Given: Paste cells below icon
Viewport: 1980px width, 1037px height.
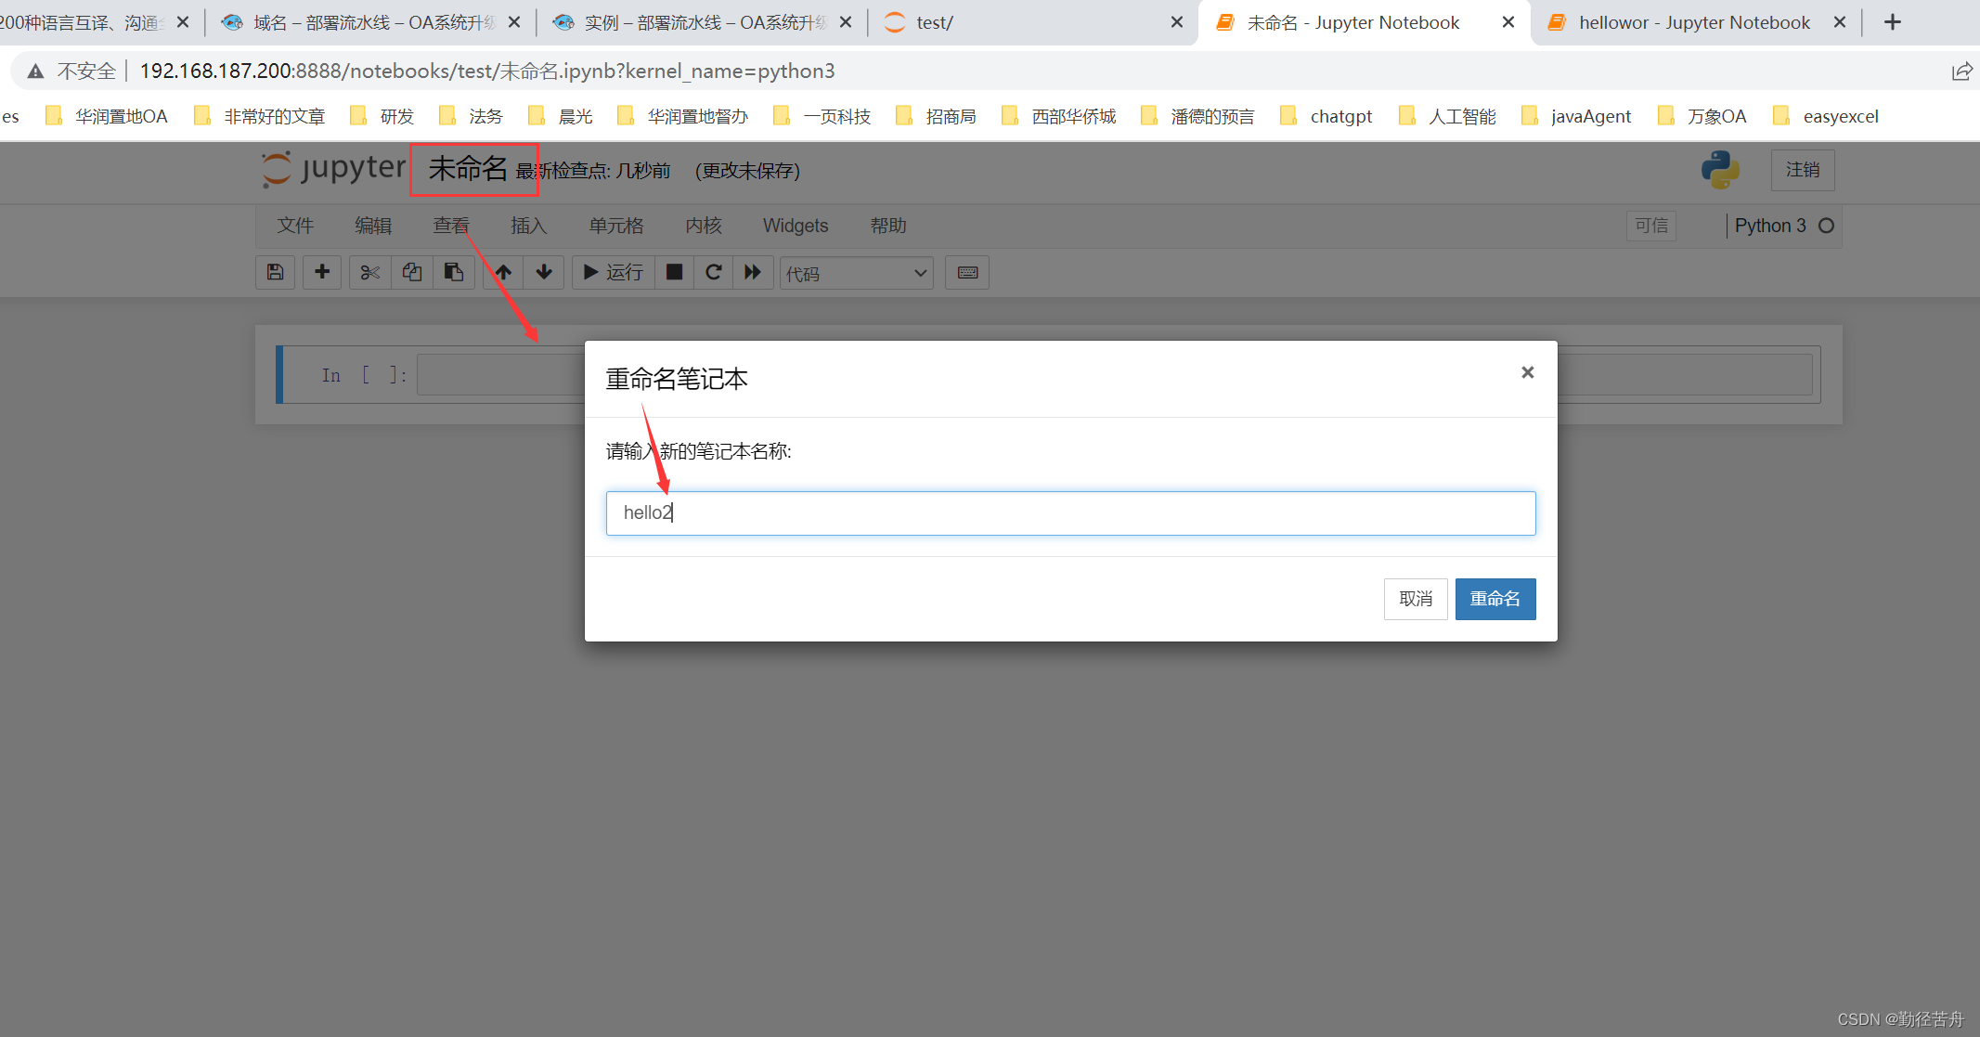Looking at the screenshot, I should pos(454,272).
